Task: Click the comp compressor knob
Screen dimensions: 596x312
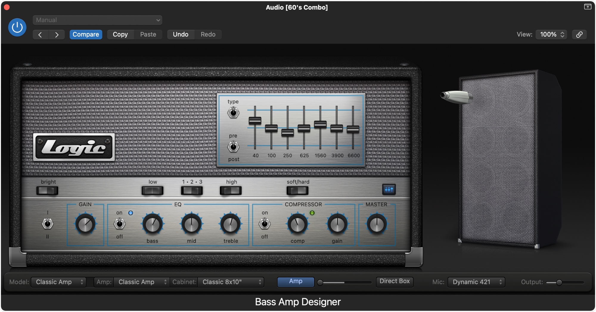Action: [x=297, y=224]
